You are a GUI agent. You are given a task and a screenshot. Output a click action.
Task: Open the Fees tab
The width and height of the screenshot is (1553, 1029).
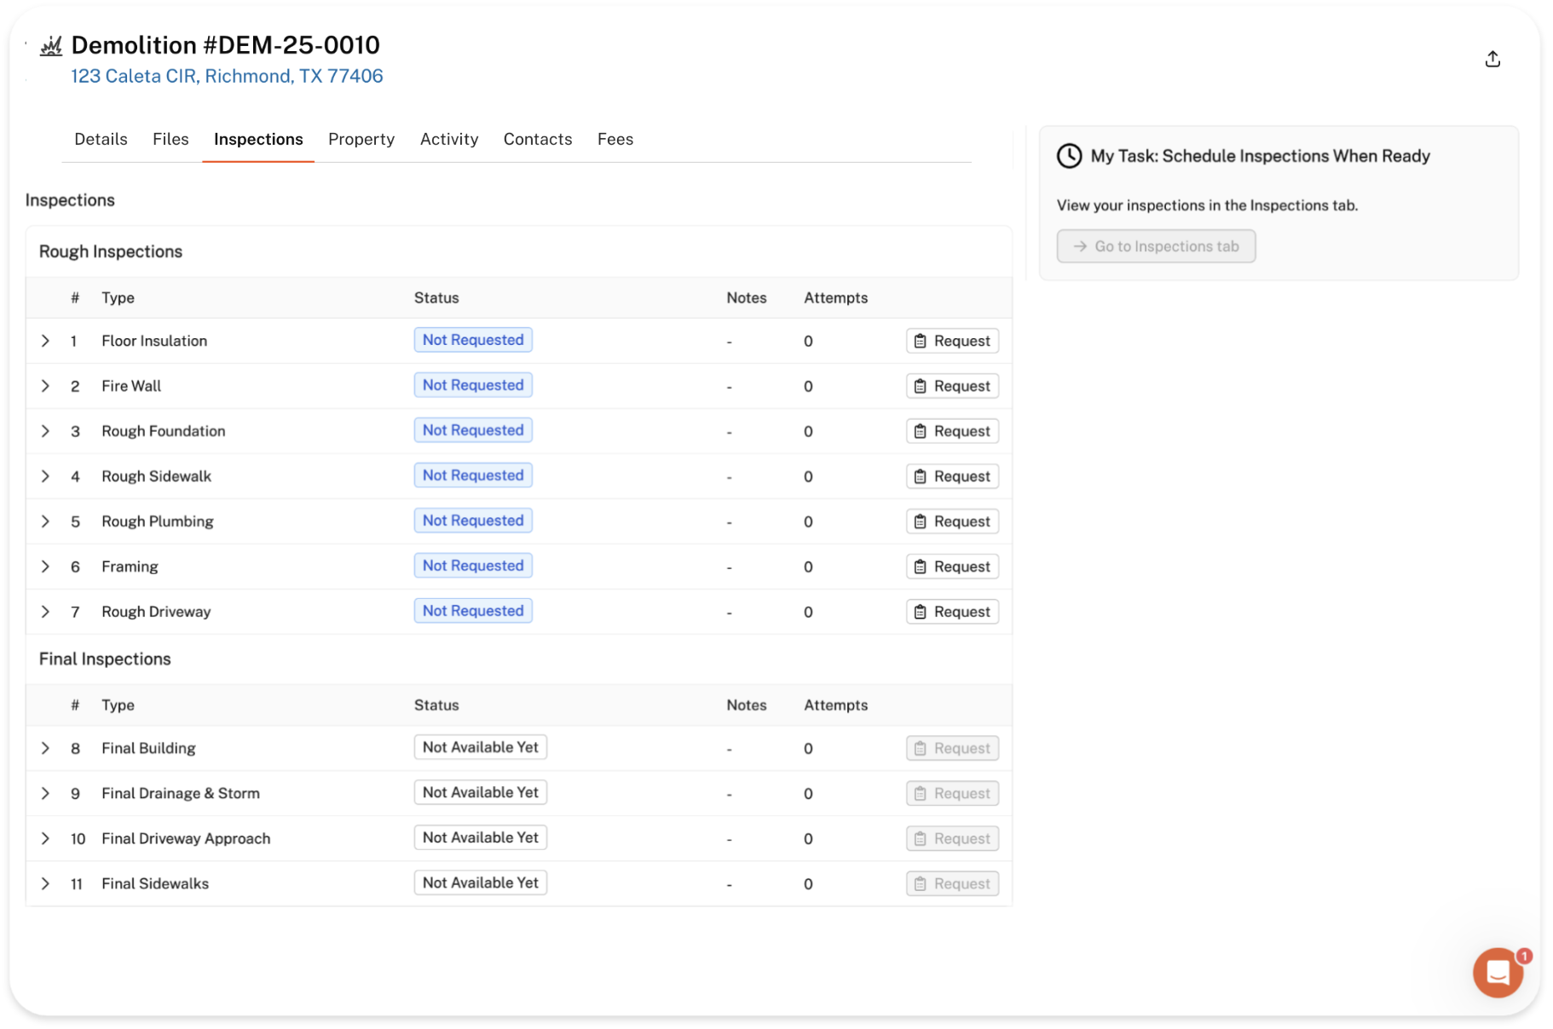point(615,139)
